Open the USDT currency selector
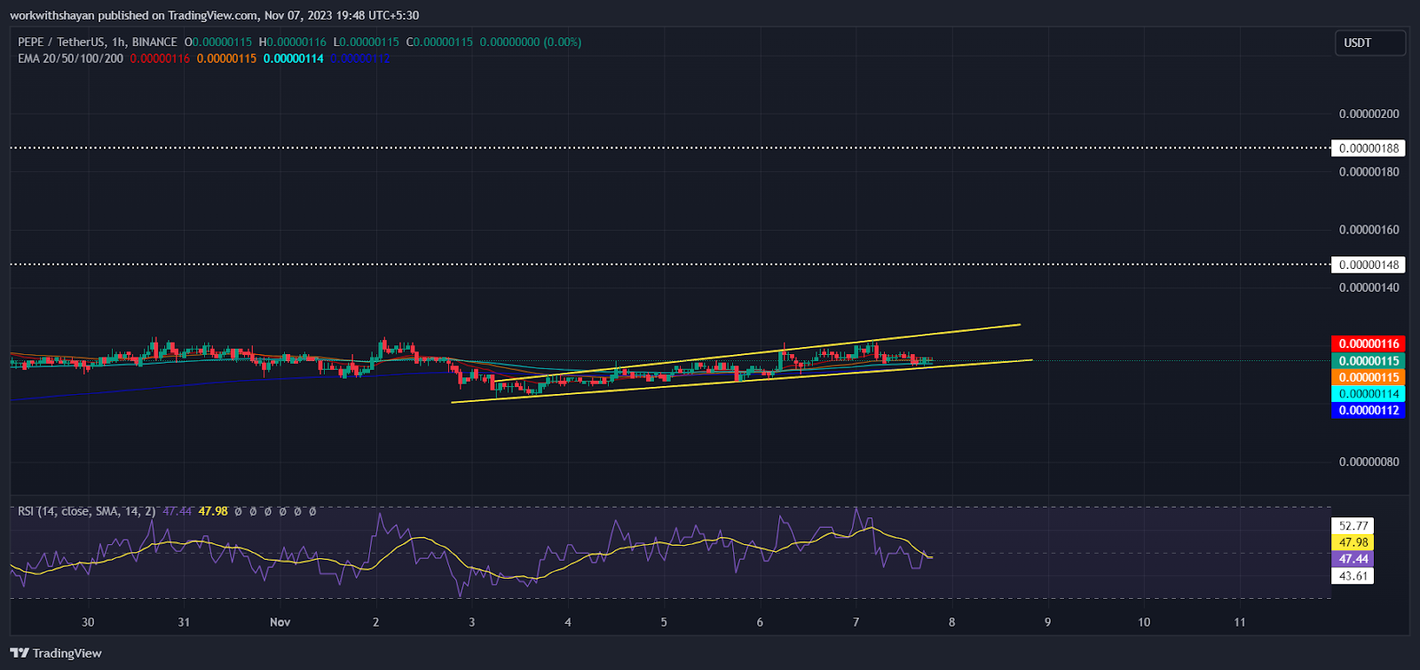This screenshot has height=670, width=1420. click(1369, 43)
